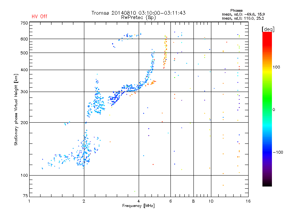Click the x-axis tick label "4"

(x=139, y=201)
